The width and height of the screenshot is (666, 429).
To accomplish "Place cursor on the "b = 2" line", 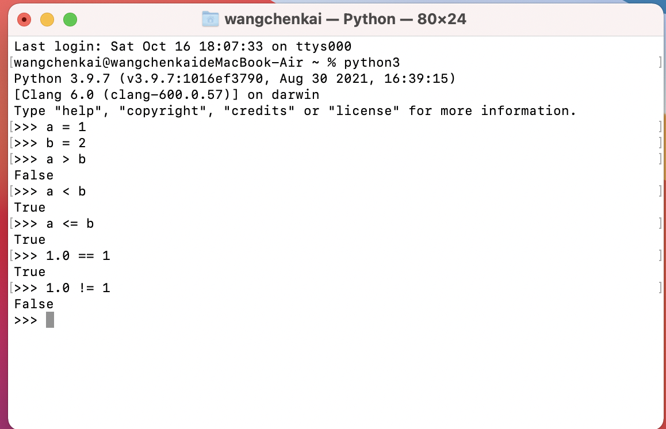I will click(x=66, y=143).
